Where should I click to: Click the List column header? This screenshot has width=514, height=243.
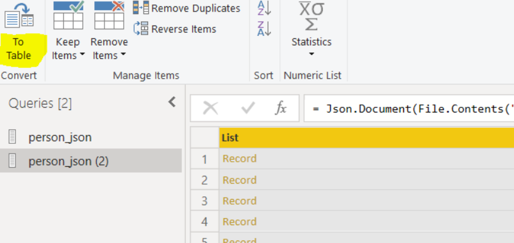[x=367, y=137]
